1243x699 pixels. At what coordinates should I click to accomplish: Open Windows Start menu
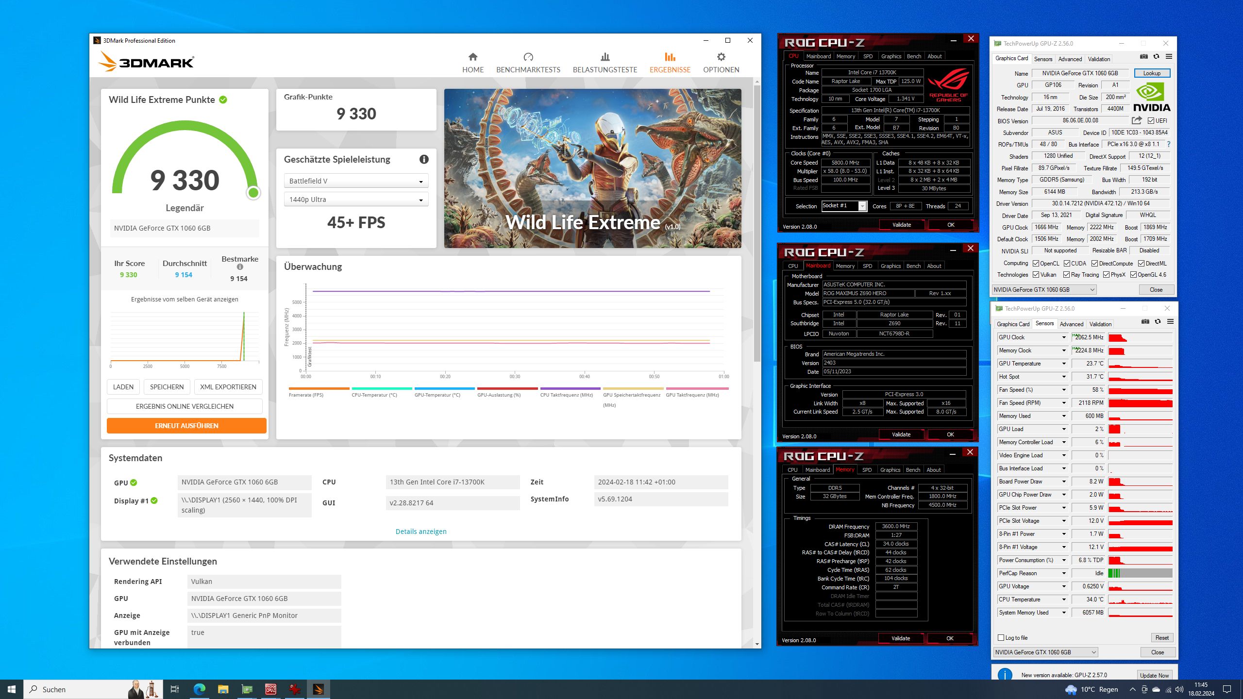pyautogui.click(x=12, y=689)
